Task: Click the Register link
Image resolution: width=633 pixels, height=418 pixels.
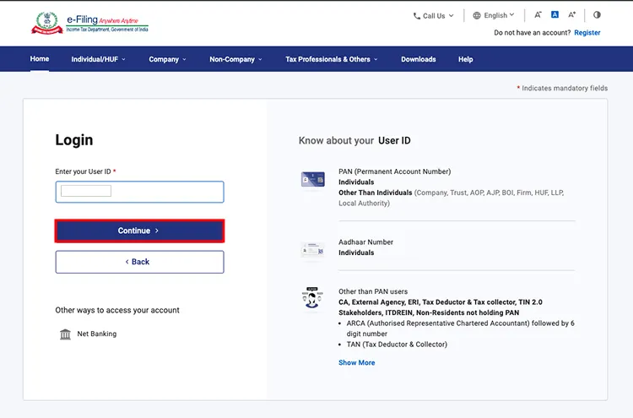Action: tap(587, 33)
